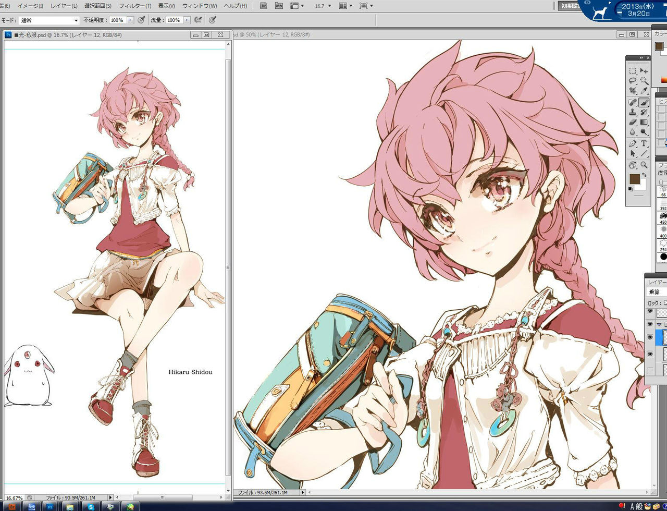Adjust the brush diameter slider handle
The width and height of the screenshot is (667, 511).
coord(661,181)
